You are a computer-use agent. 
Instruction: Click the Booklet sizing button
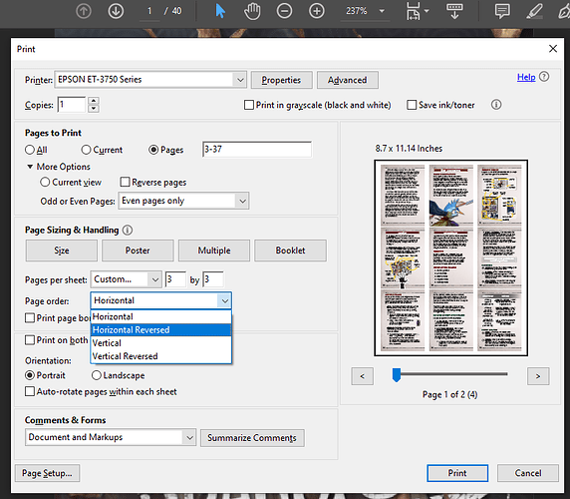pos(290,250)
